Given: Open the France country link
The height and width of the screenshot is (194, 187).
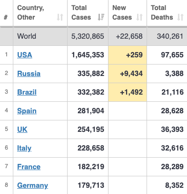Looking at the screenshot, I should point(29,167).
